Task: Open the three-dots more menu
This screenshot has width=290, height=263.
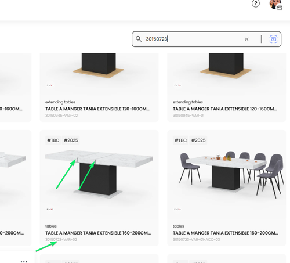Action: click(x=24, y=262)
